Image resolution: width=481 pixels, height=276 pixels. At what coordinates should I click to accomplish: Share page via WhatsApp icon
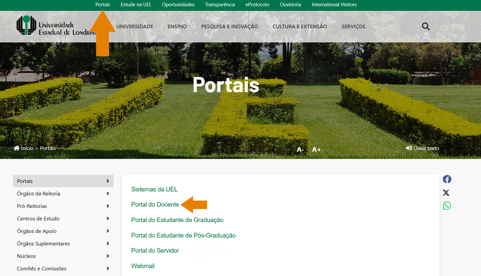[x=447, y=206]
